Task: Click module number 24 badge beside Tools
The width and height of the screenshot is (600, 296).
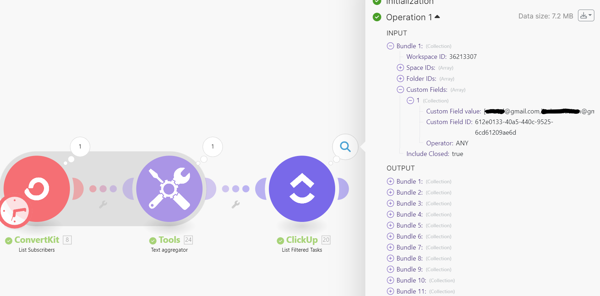Action: tap(189, 240)
